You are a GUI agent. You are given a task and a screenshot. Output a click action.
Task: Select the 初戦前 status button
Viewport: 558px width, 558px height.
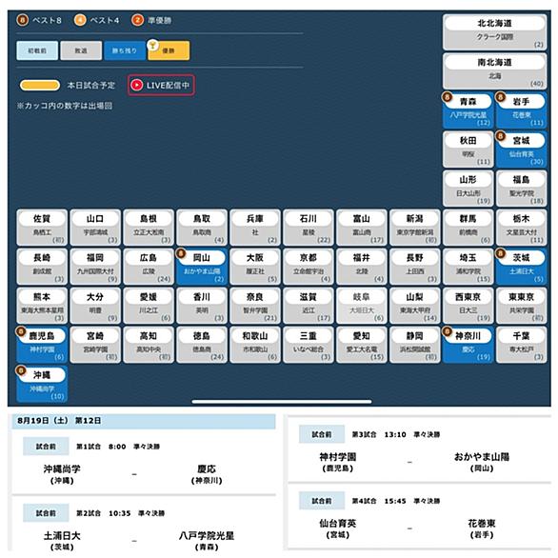(x=37, y=50)
